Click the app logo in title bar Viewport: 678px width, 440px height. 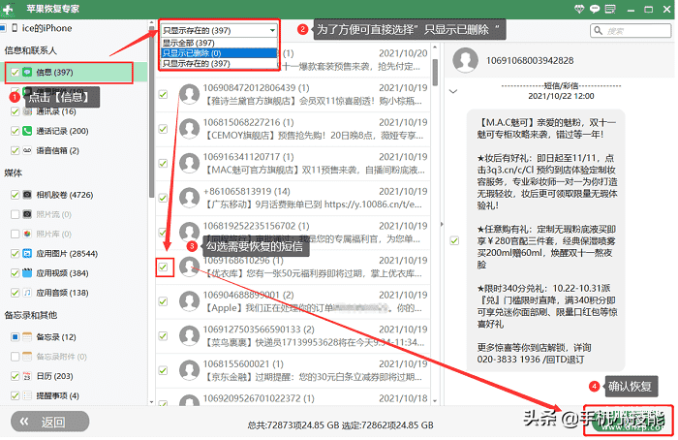[8, 9]
